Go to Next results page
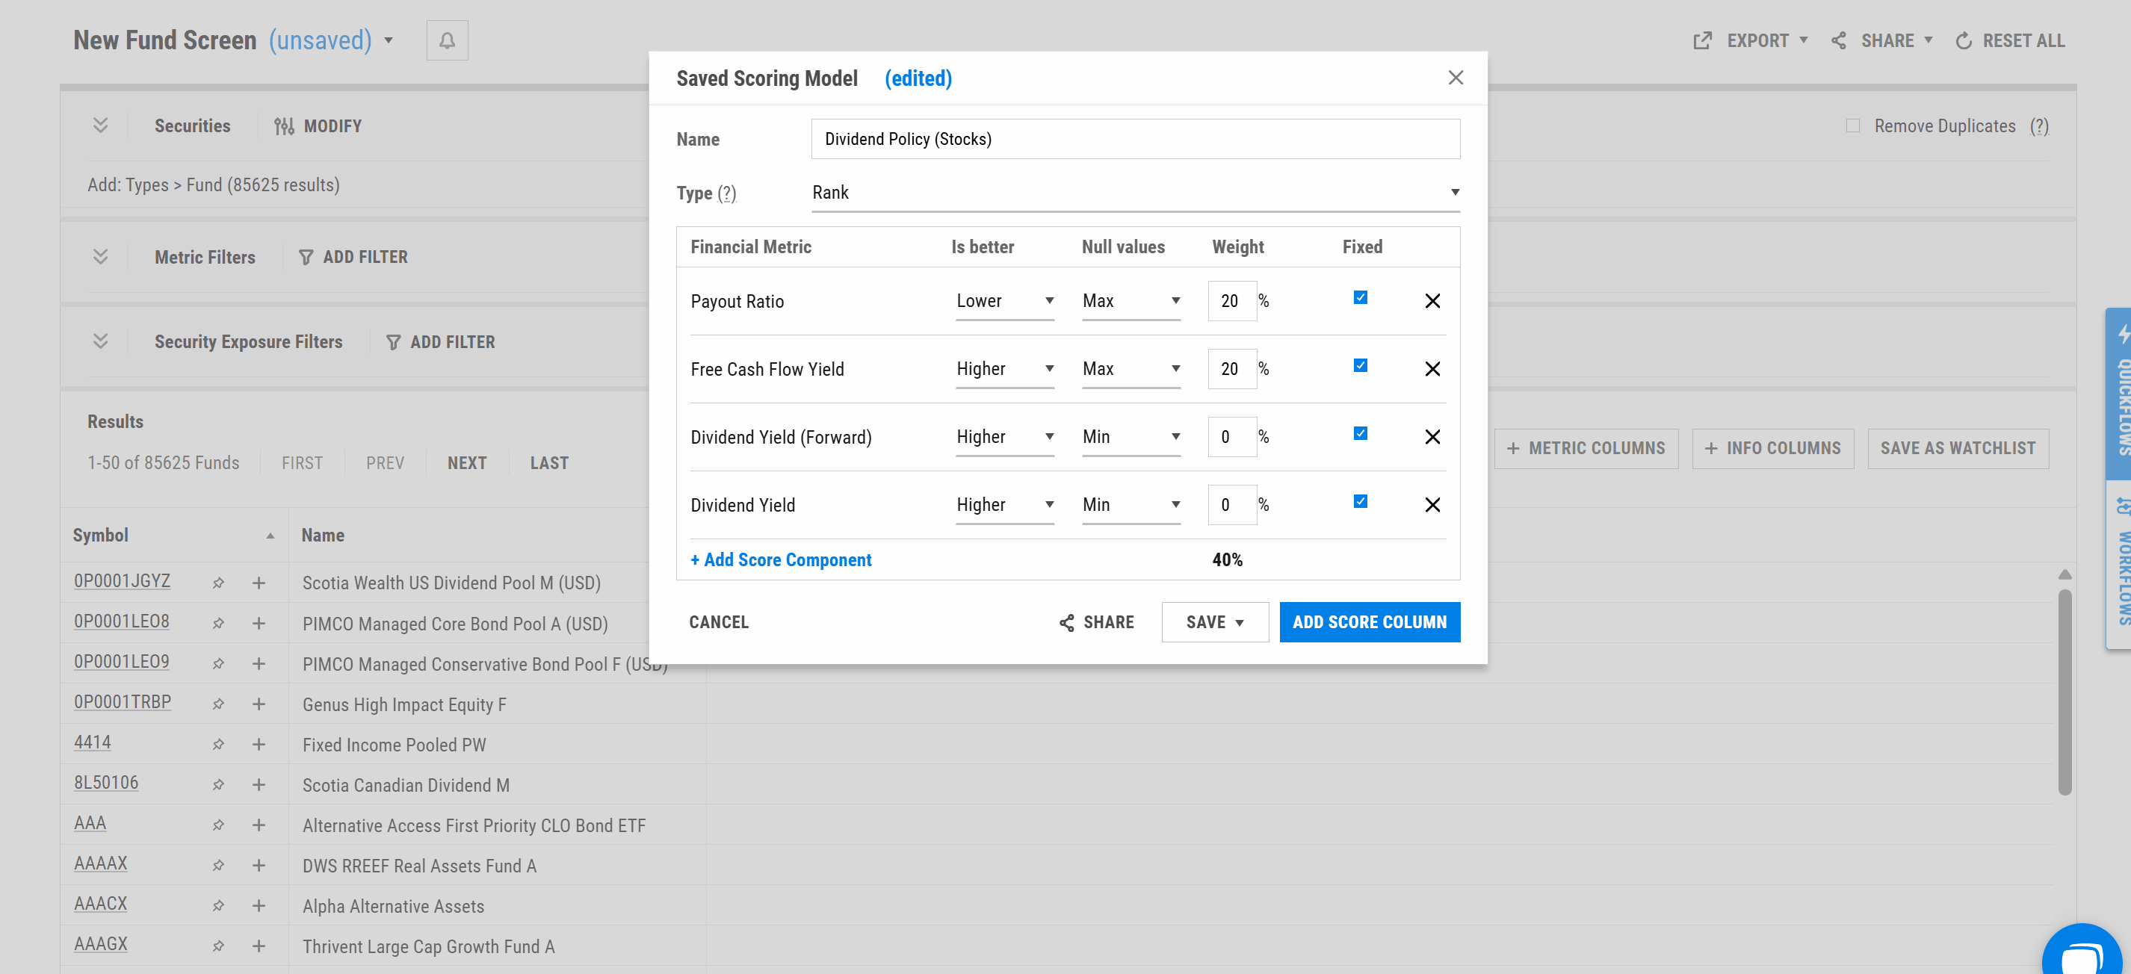2131x974 pixels. click(x=468, y=463)
